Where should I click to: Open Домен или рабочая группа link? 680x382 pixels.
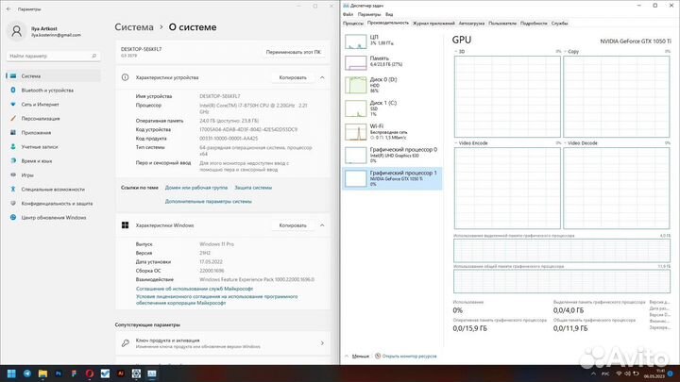tap(196, 188)
